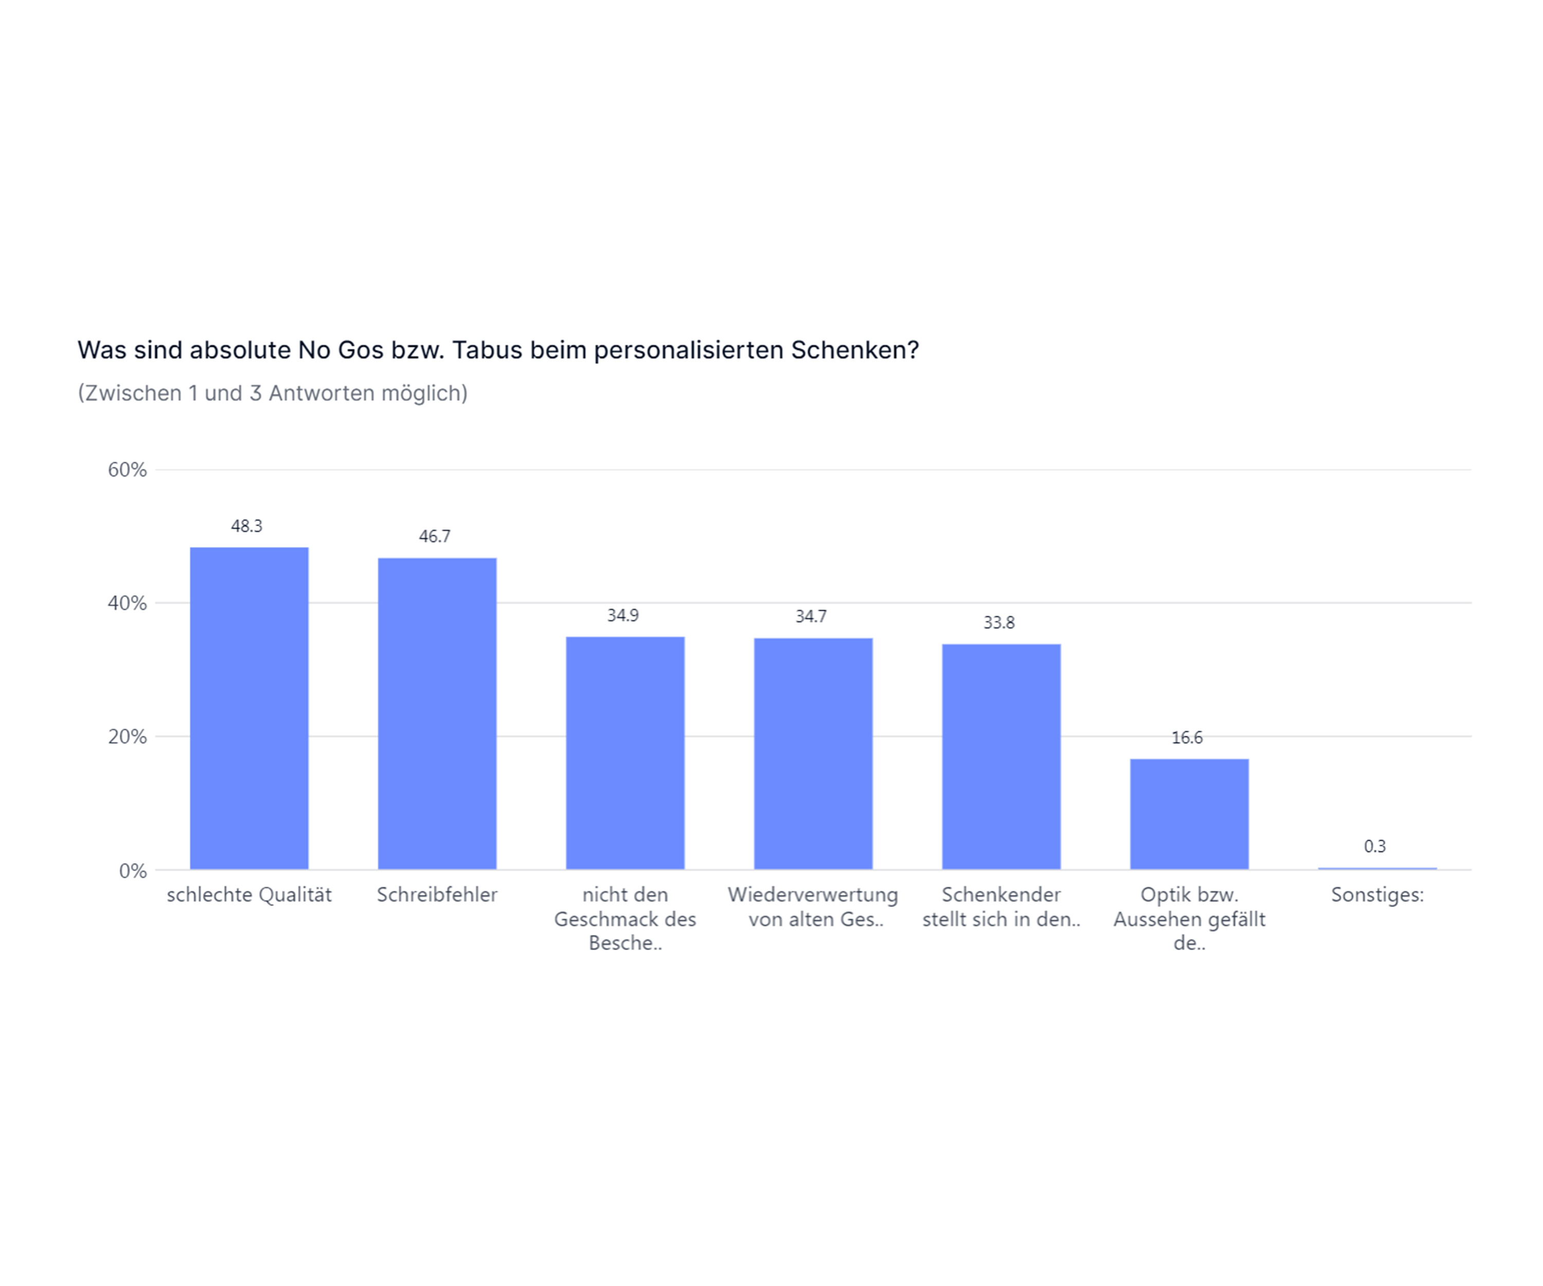1543x1286 pixels.
Task: Click the 16.6 value label
Action: (1187, 738)
